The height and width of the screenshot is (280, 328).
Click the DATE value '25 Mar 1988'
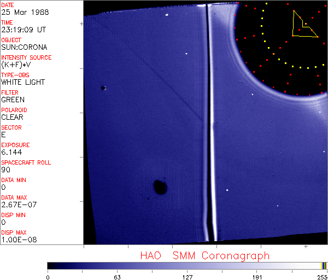pos(22,12)
